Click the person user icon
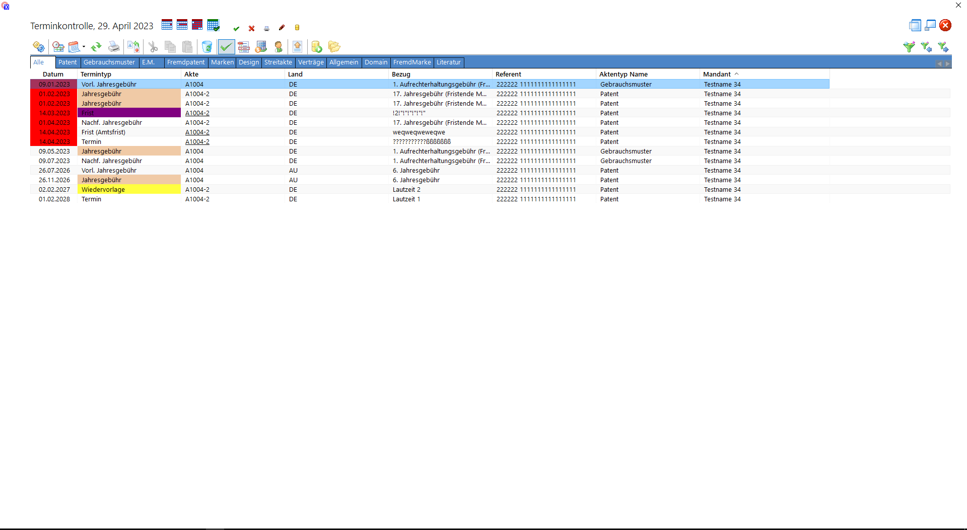The width and height of the screenshot is (967, 530). click(x=279, y=47)
